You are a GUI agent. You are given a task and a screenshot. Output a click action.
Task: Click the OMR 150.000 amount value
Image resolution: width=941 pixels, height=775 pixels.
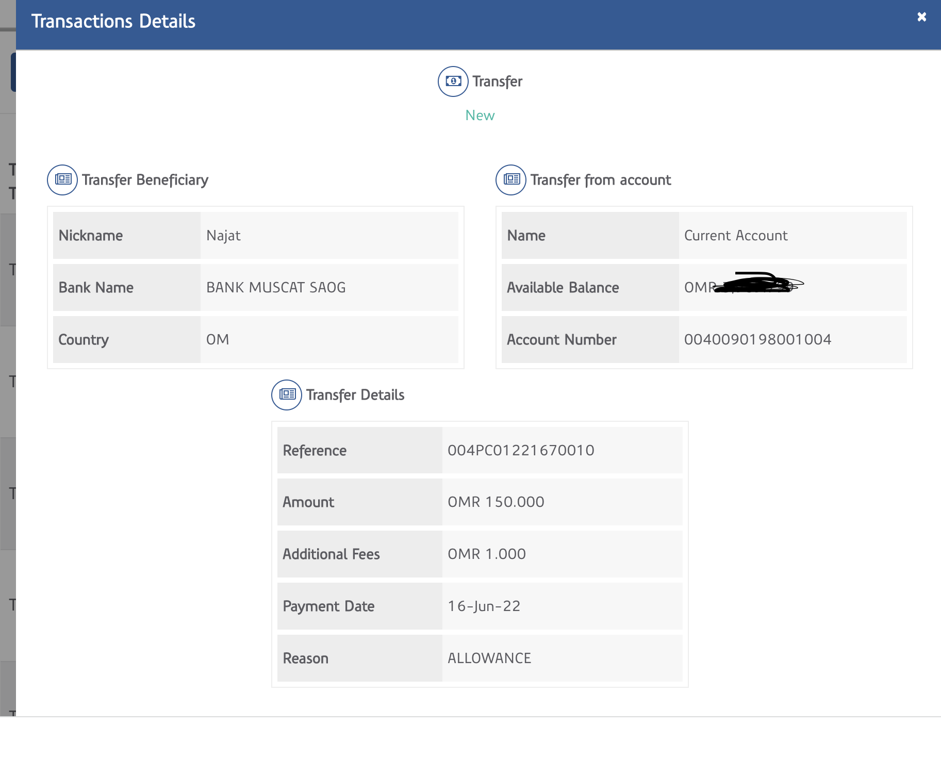point(496,502)
